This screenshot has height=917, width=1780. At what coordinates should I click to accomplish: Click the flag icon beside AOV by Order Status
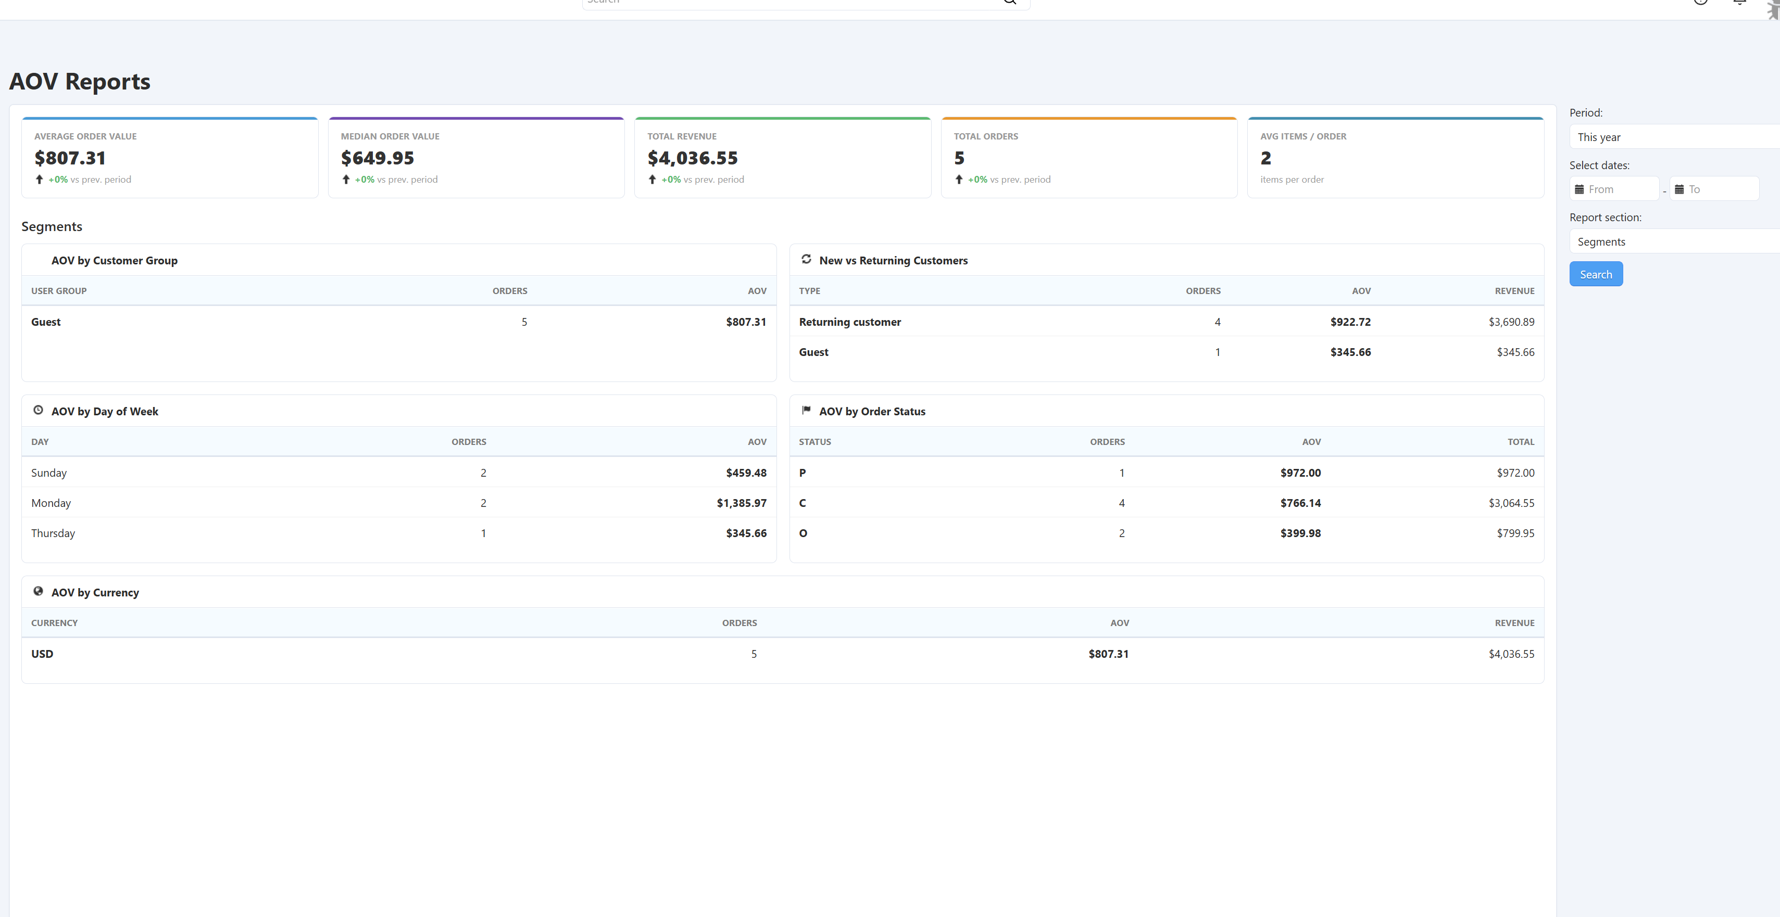click(806, 410)
